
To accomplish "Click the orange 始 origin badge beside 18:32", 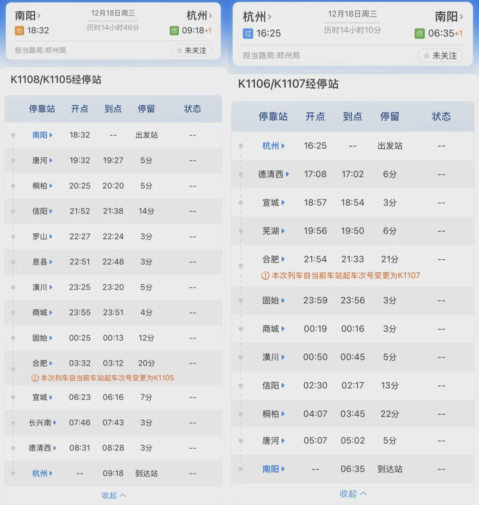I will point(20,31).
